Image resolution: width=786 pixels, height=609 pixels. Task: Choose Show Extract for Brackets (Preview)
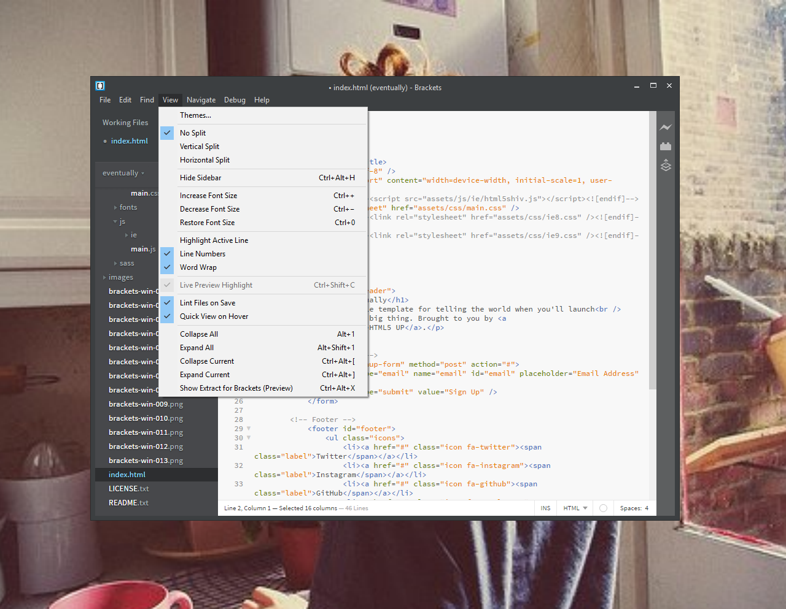tap(263, 388)
